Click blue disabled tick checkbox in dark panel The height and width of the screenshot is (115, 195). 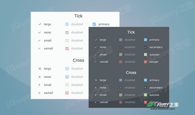point(121,40)
